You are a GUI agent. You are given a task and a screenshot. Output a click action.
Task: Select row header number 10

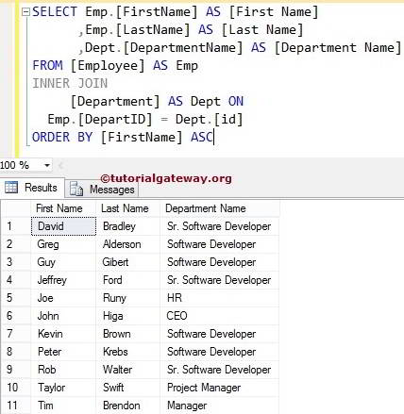pyautogui.click(x=16, y=388)
